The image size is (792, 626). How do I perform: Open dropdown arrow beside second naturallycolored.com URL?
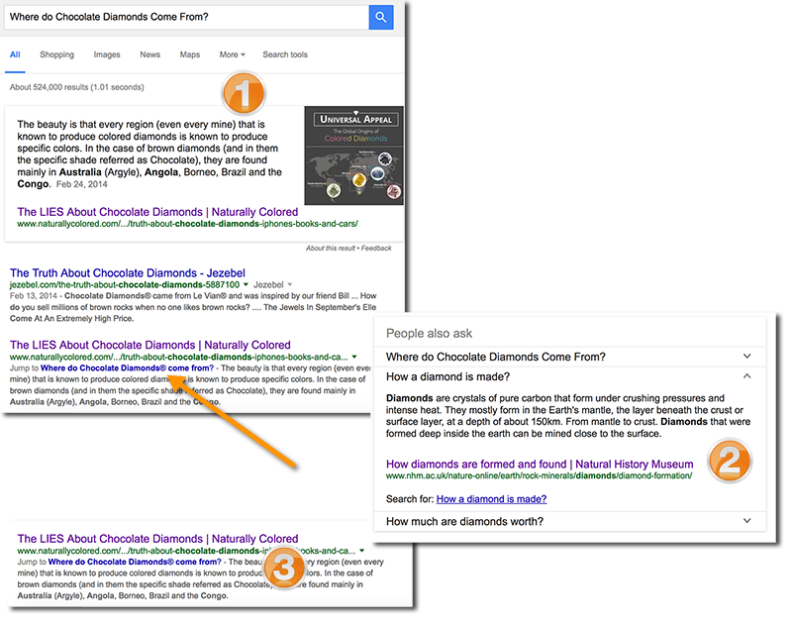(x=354, y=357)
